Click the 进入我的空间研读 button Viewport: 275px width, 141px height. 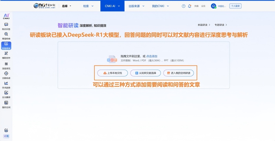pyautogui.click(x=178, y=73)
